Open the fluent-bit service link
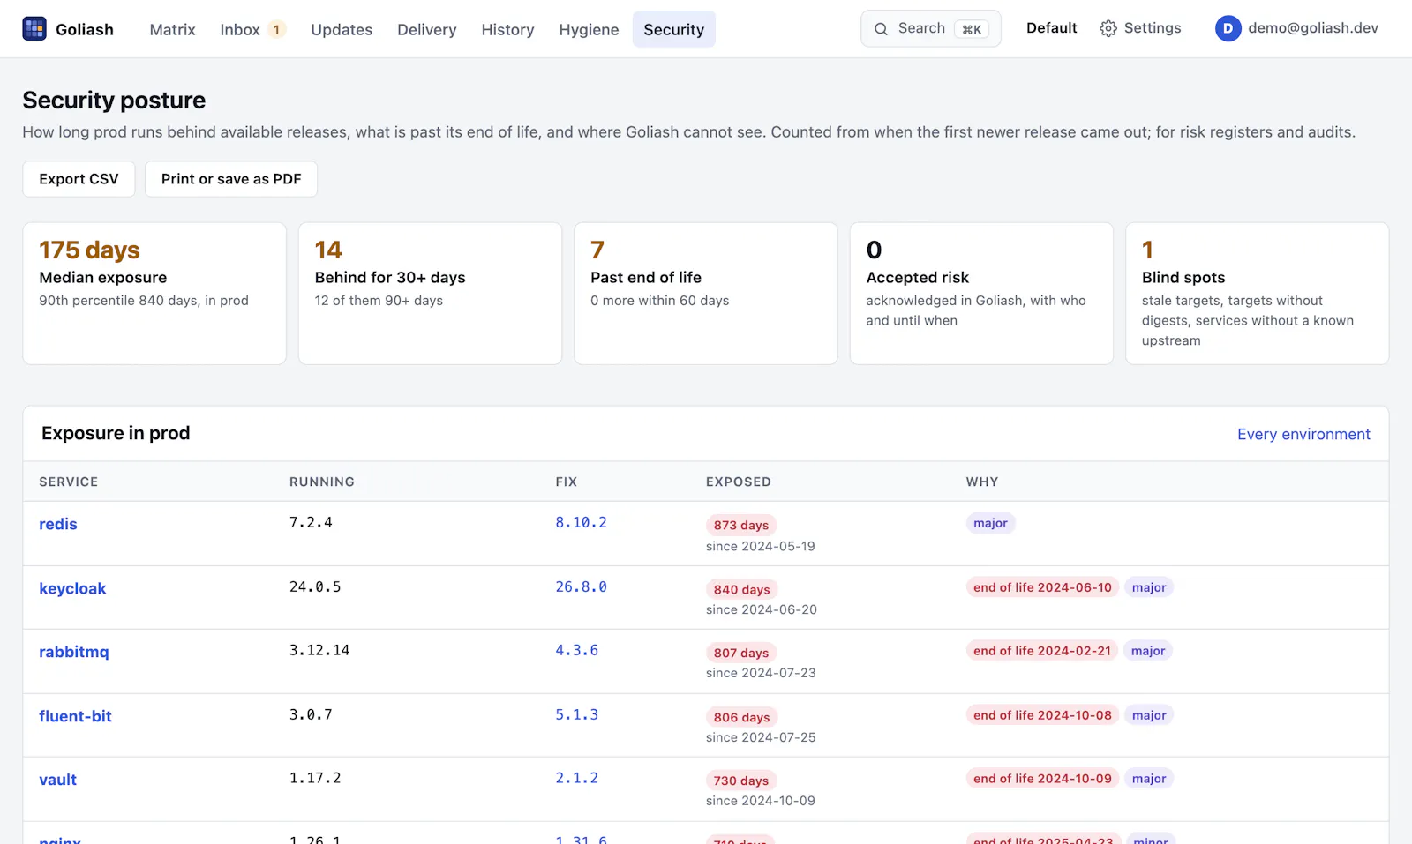Viewport: 1412px width, 844px height. 75,716
